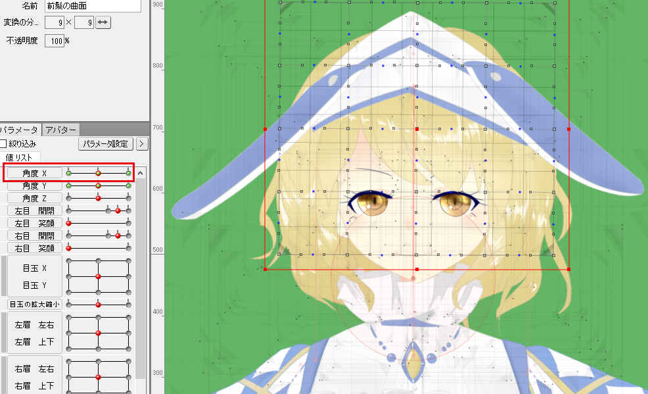Click the 目玉の拡大縮小 slider red handle

(x=98, y=305)
